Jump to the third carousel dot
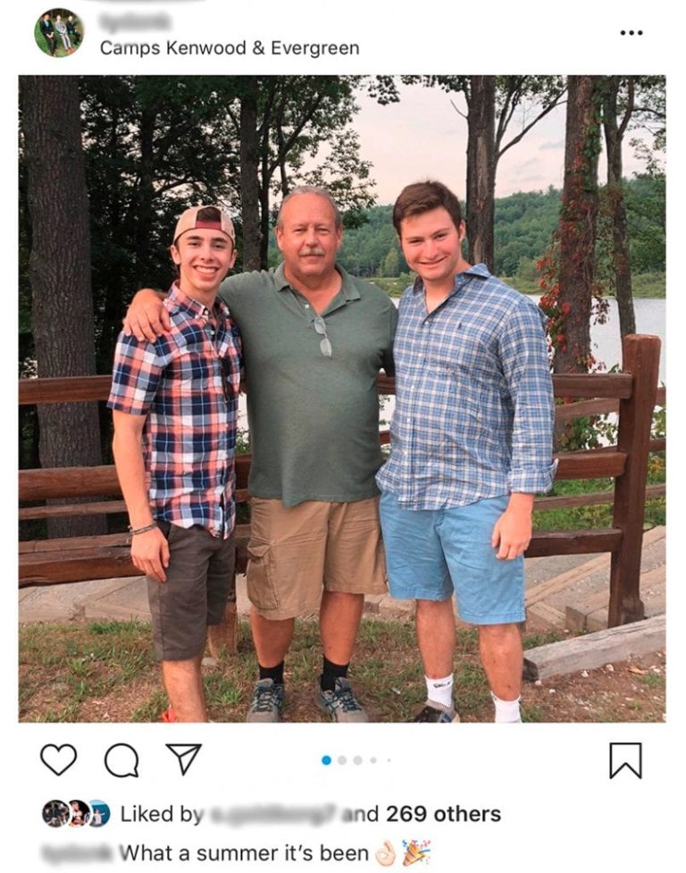The width and height of the screenshot is (686, 873). point(358,760)
